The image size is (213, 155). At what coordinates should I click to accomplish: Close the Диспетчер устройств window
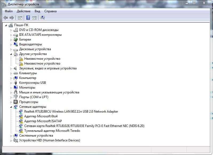[x=204, y=3]
